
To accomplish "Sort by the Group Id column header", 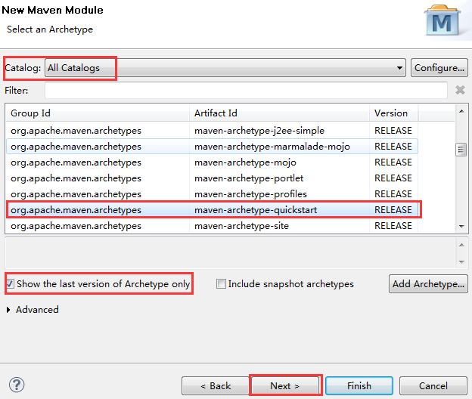I will pyautogui.click(x=98, y=113).
